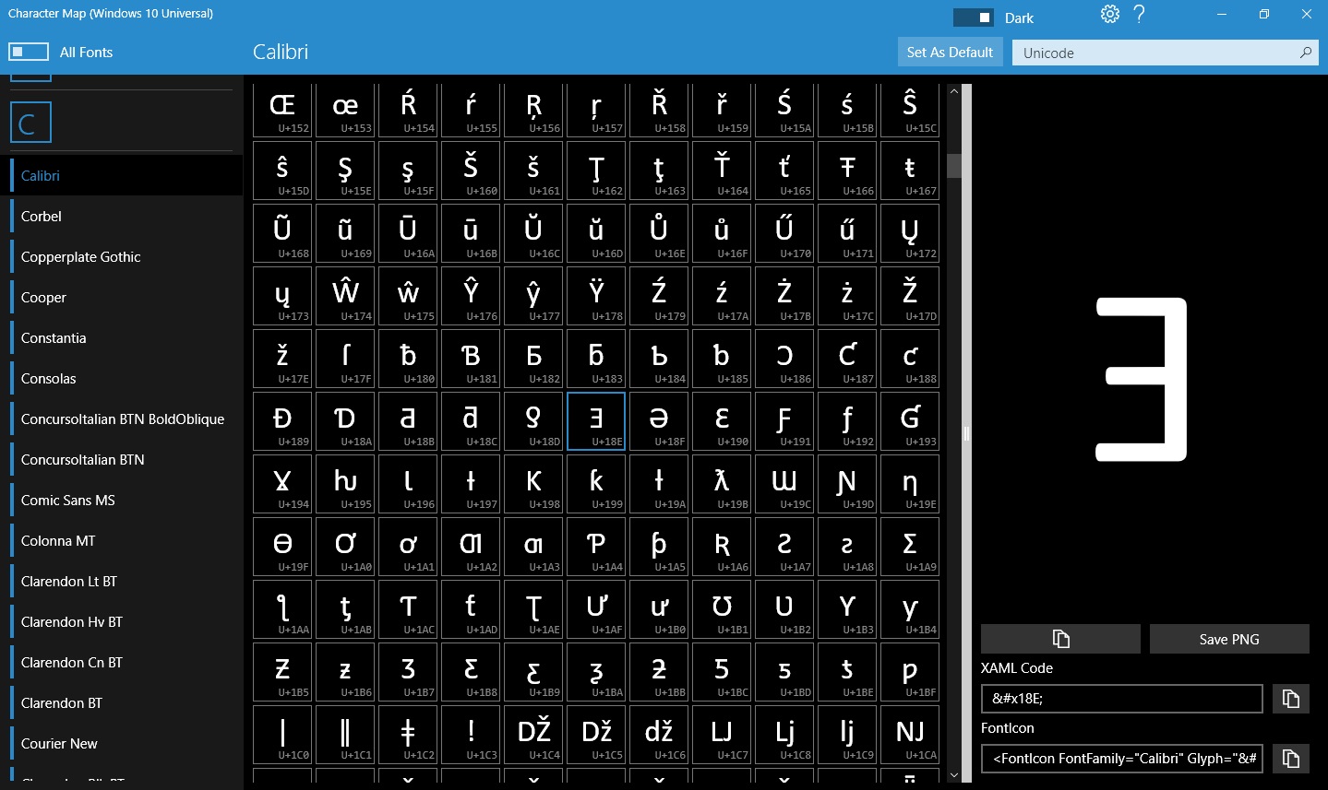Select the letter C index tile
Screen dimensions: 1328x790
tap(30, 123)
